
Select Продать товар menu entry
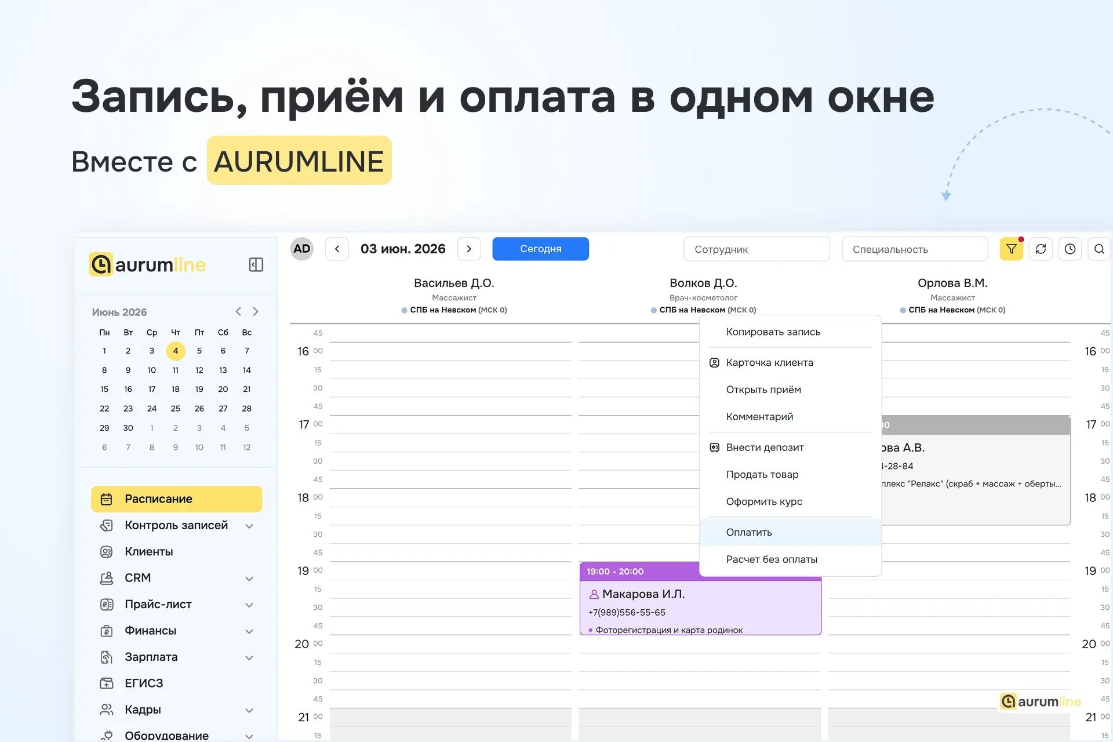point(791,475)
